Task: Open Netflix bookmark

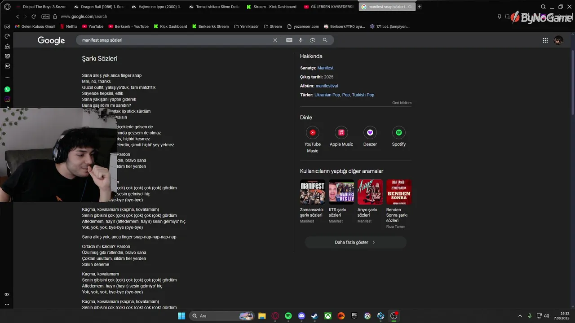Action: point(68,26)
